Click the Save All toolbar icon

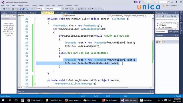click(x=23, y=9)
